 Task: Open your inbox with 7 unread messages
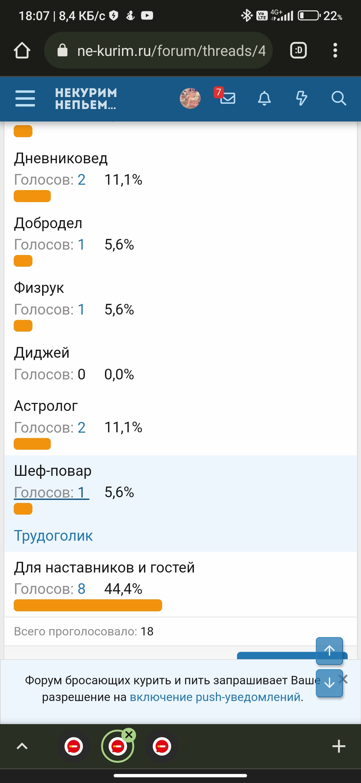pos(228,98)
